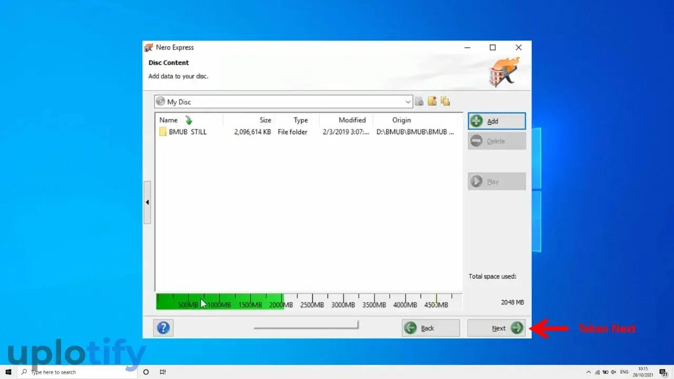Minimize the Nero Express window
The height and width of the screenshot is (379, 674).
tap(467, 47)
